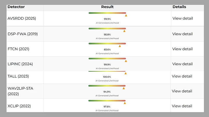
Task: Click the DSP-FWA orange triangle marker
Action: tap(125, 31)
